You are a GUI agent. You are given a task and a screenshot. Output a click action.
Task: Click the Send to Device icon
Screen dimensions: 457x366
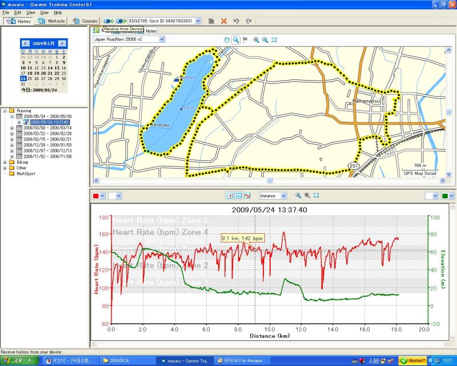[x=121, y=21]
